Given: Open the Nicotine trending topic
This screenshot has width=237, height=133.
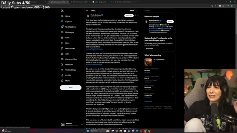Looking at the screenshot, I should [x=147, y=71].
